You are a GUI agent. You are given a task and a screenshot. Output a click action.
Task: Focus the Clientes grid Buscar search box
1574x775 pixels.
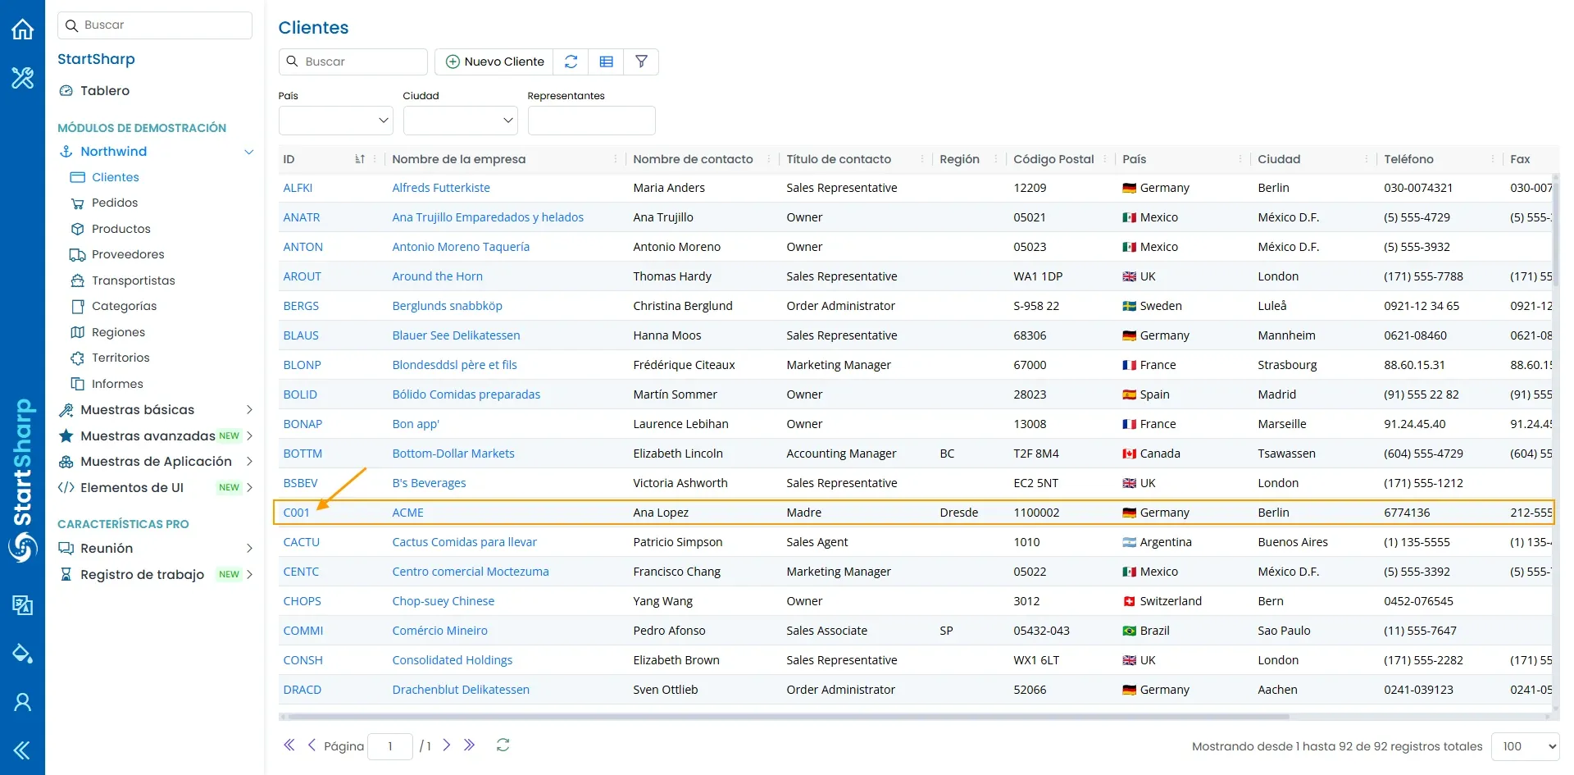[x=353, y=62]
